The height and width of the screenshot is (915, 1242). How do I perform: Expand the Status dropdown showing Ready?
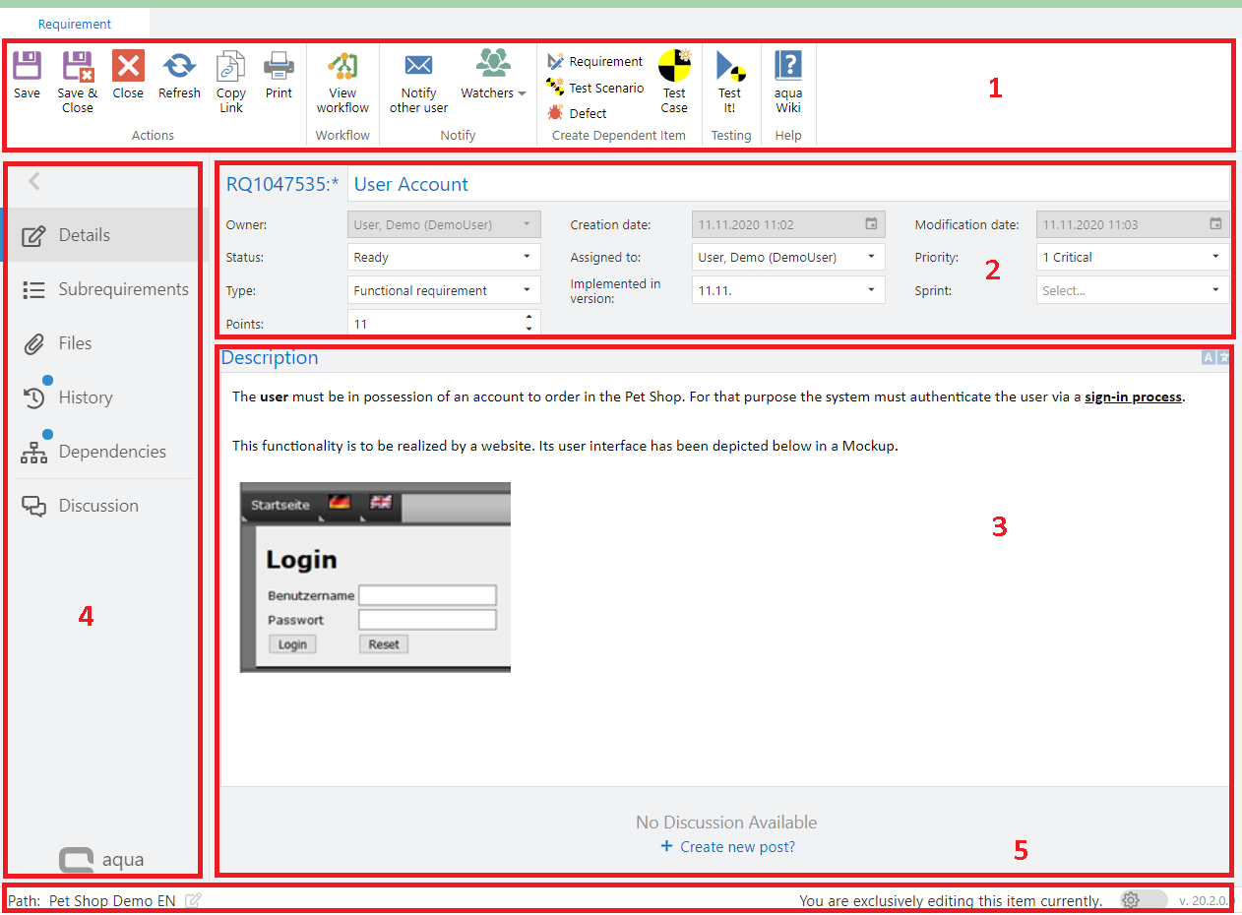[x=527, y=258]
